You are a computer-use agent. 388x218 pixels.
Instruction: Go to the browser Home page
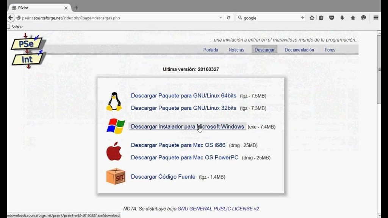click(352, 17)
